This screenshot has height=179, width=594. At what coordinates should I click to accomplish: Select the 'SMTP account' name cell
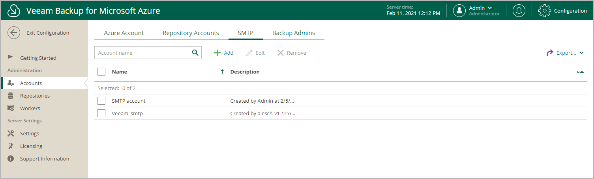[x=129, y=101]
